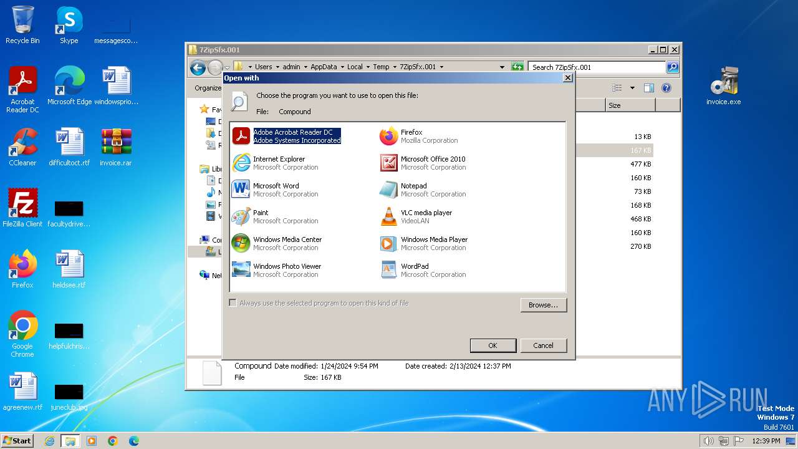Open FileZilla Client desktop shortcut
This screenshot has width=798, height=449.
[22, 208]
